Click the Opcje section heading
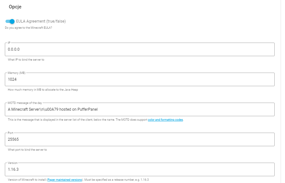Viewport: 285px width, 183px height. click(15, 7)
